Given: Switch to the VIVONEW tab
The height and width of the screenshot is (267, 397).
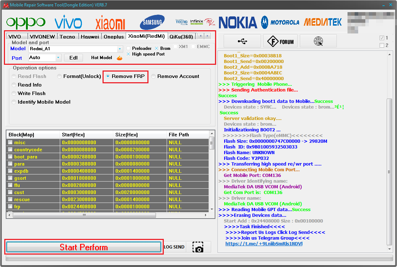Looking at the screenshot, I should click(42, 37).
